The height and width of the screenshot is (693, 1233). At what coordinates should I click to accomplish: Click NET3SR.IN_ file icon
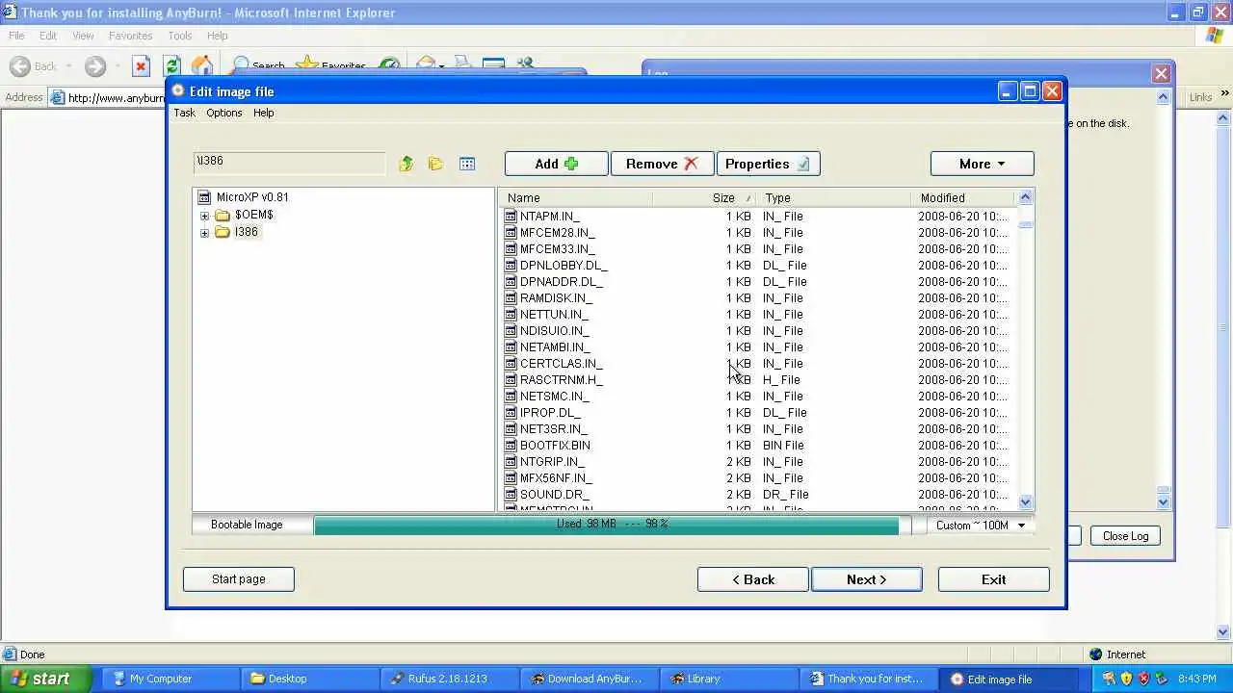point(511,429)
